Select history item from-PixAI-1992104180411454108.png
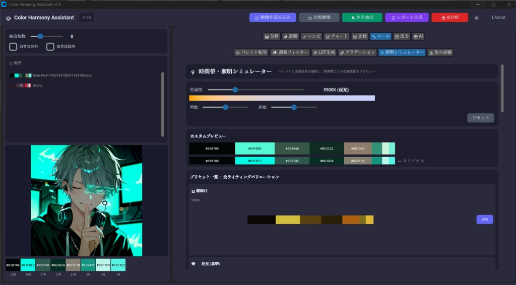The image size is (516, 285). coord(62,75)
